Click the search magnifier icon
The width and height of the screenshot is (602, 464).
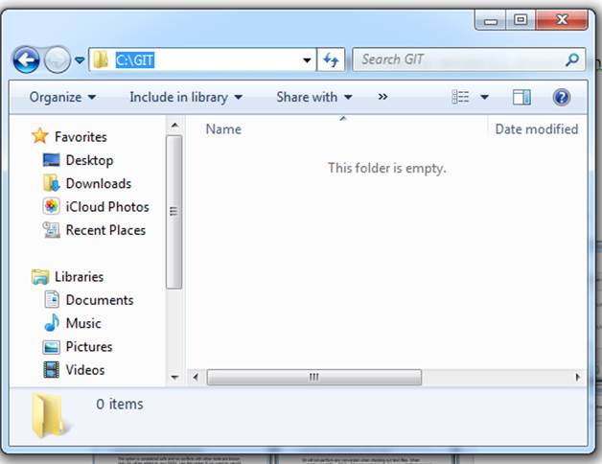[x=572, y=59]
